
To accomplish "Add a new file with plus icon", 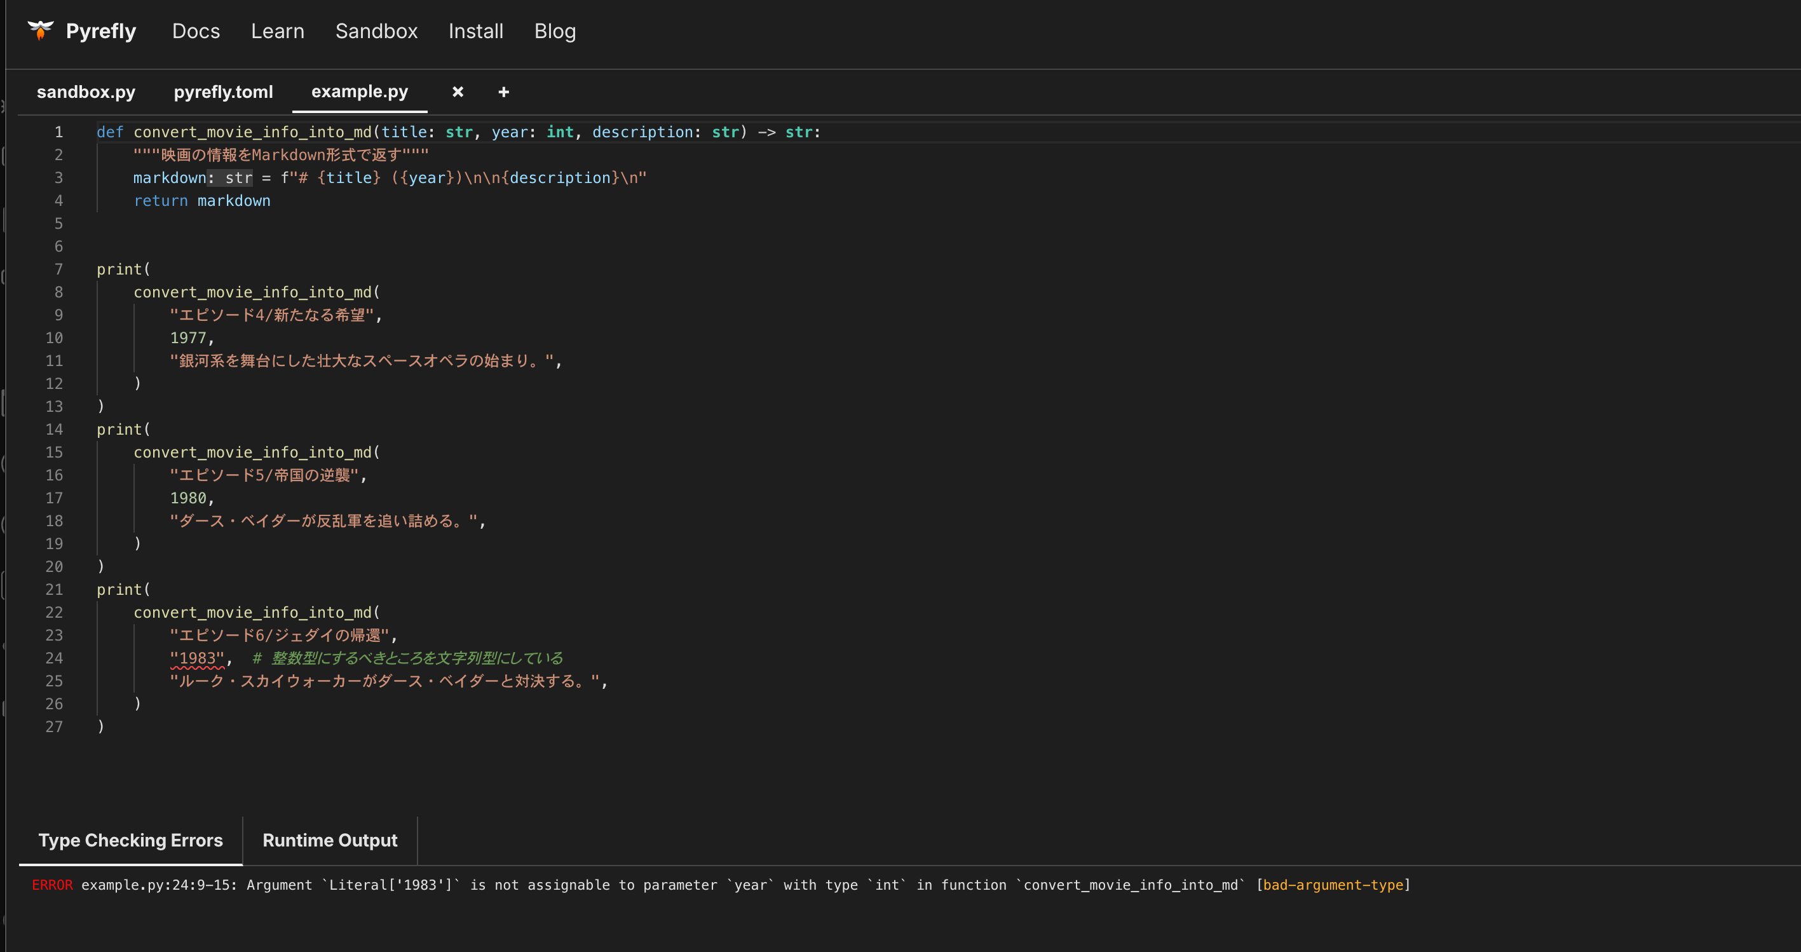I will pos(503,92).
